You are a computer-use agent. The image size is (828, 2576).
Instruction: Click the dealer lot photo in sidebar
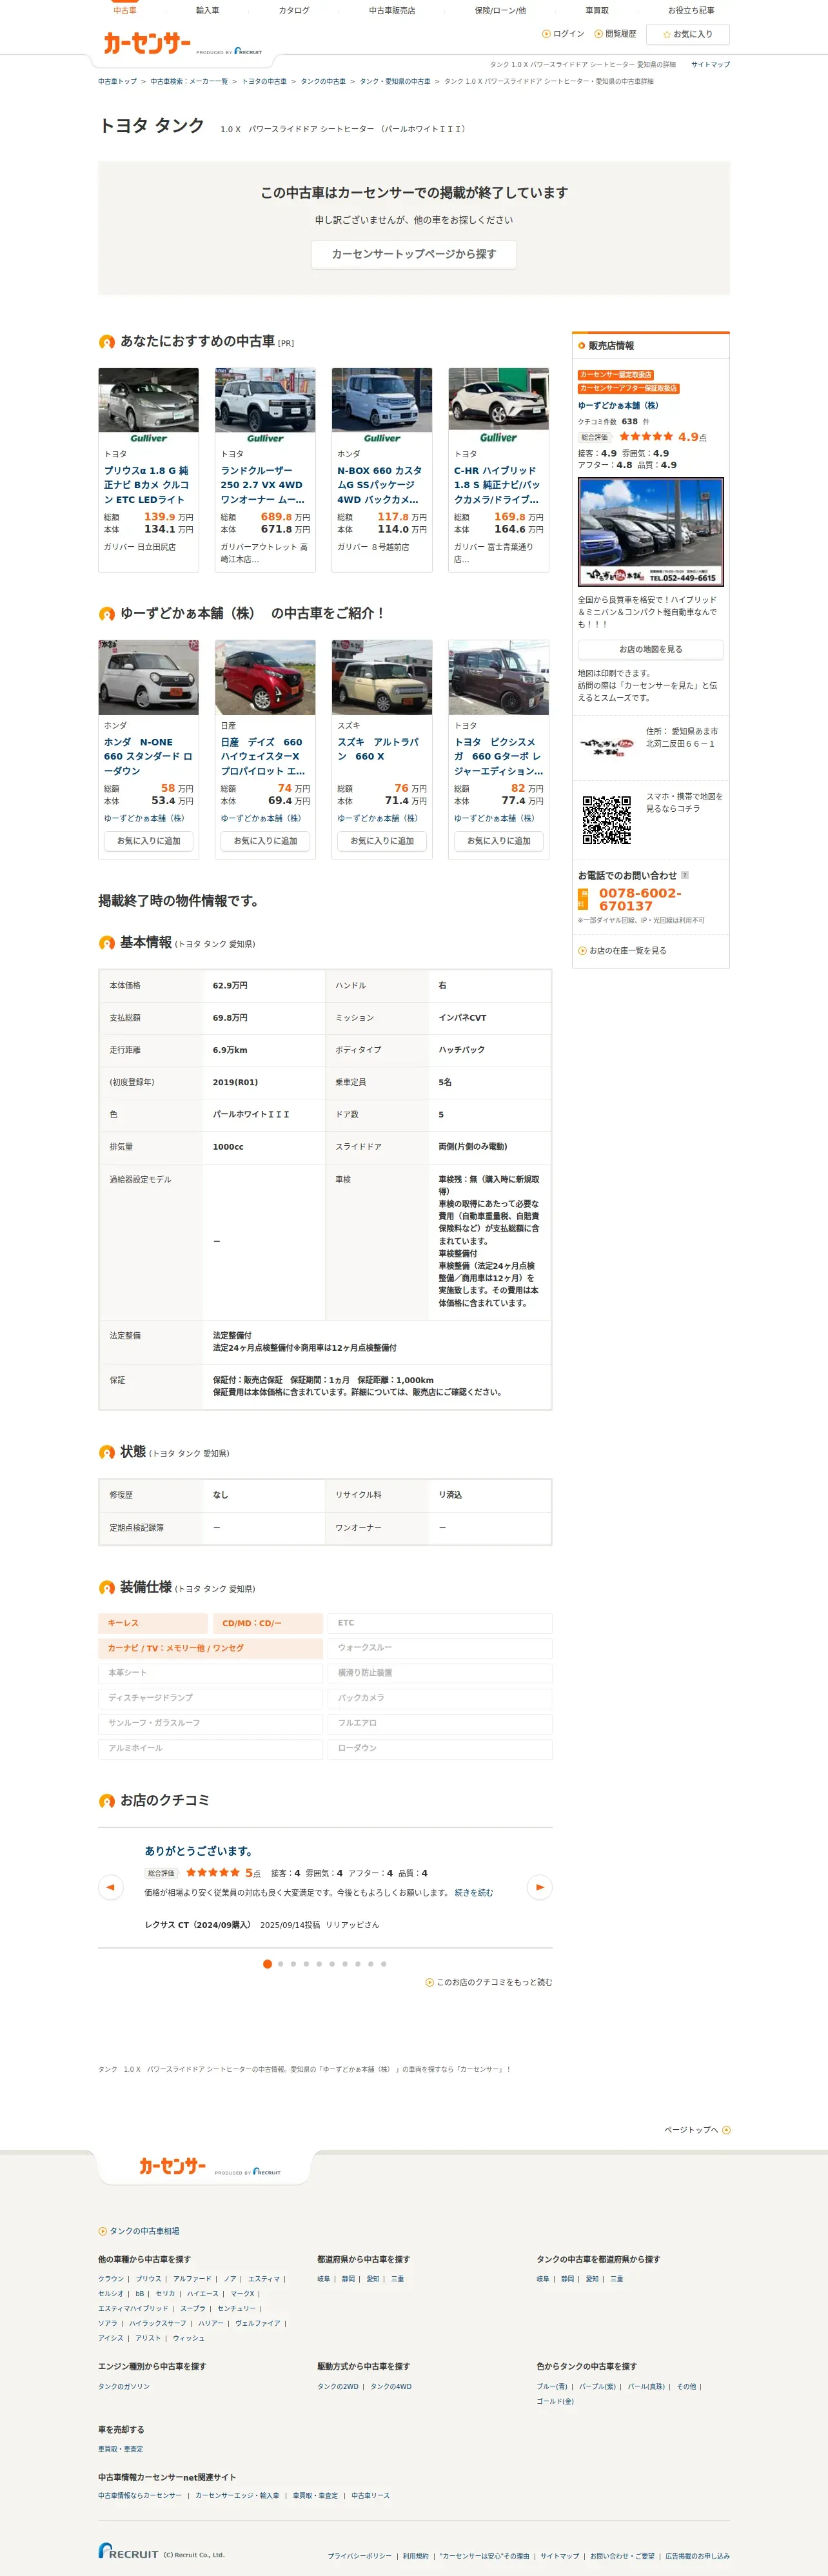click(650, 532)
